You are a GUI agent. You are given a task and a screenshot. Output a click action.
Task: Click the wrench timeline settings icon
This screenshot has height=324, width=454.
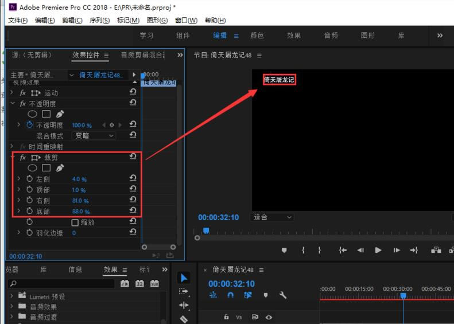click(282, 295)
